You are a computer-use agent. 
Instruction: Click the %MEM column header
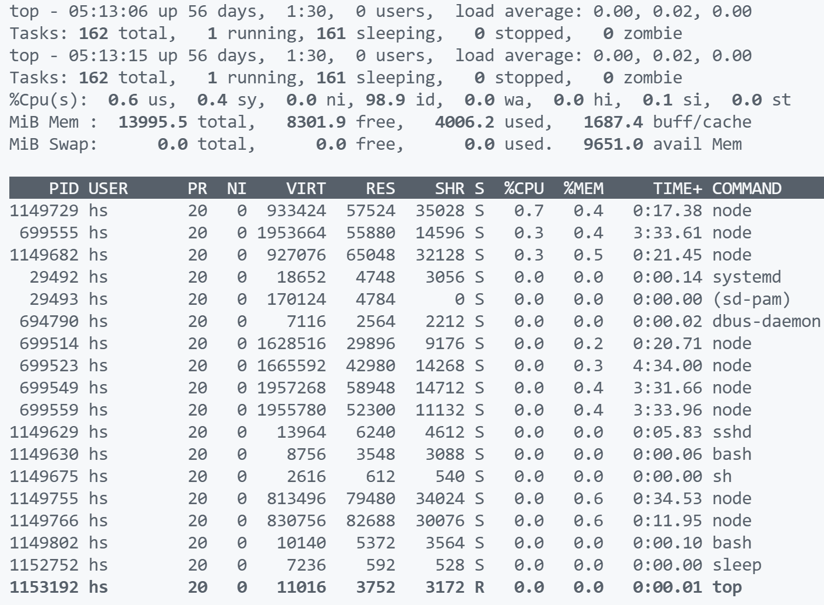coord(583,188)
